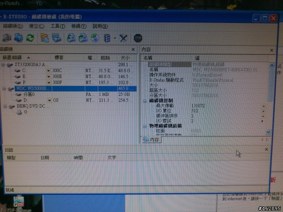Open dropdown for 緩沖區排序 value

click(263, 116)
